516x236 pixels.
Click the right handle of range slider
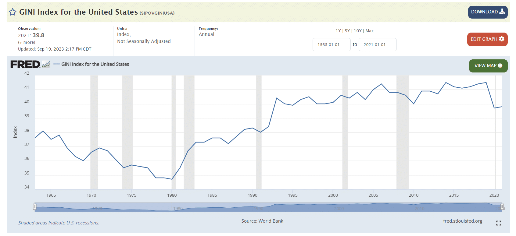tap(502, 207)
